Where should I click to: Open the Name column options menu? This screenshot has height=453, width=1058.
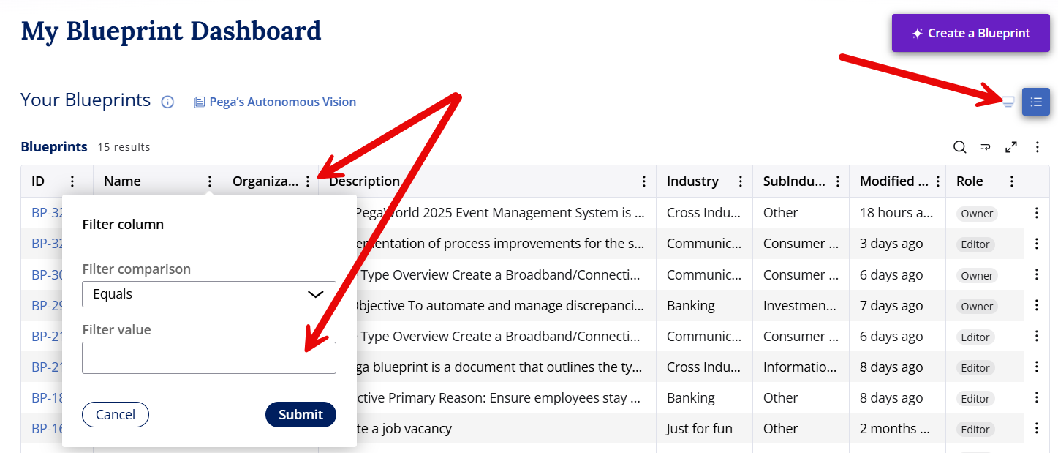click(x=210, y=181)
